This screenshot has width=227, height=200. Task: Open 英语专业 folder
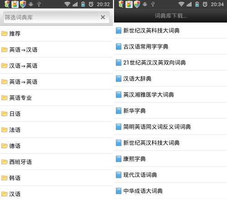[56, 98]
